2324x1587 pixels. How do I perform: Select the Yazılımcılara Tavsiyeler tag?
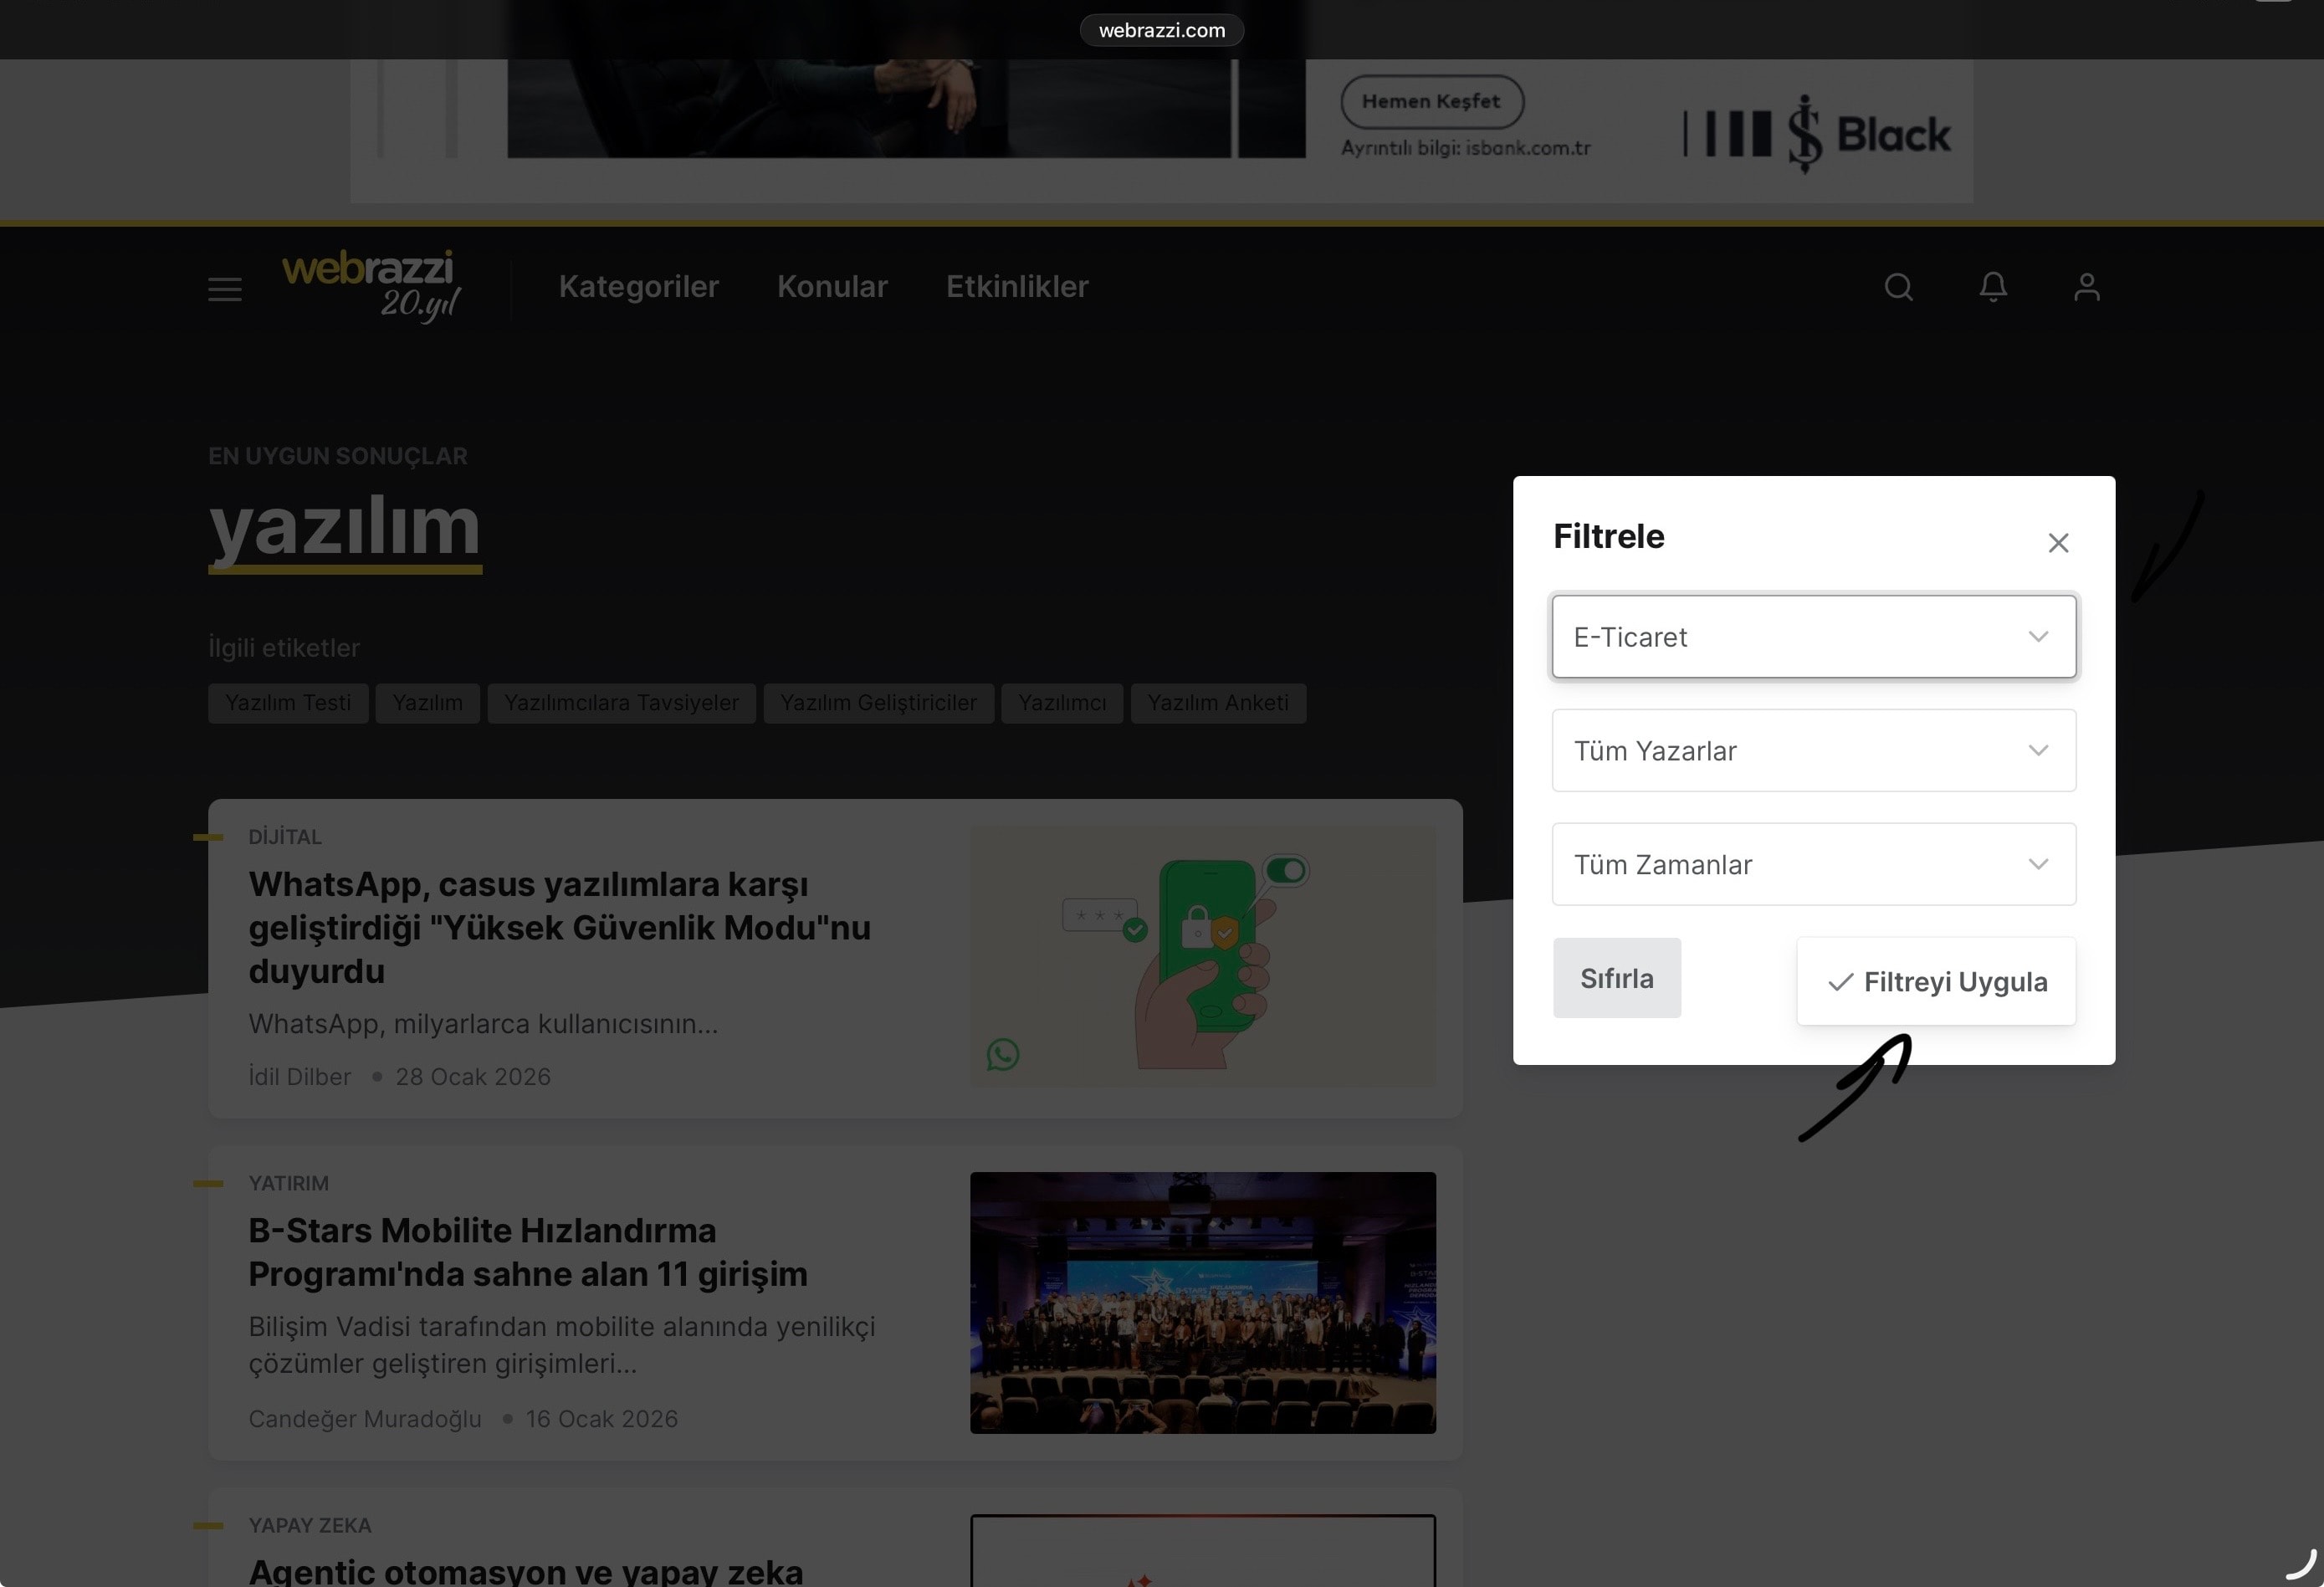621,703
